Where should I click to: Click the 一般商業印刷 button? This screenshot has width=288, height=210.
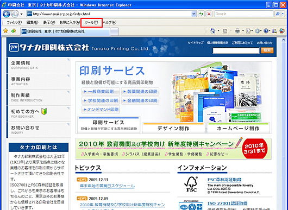(x=101, y=91)
